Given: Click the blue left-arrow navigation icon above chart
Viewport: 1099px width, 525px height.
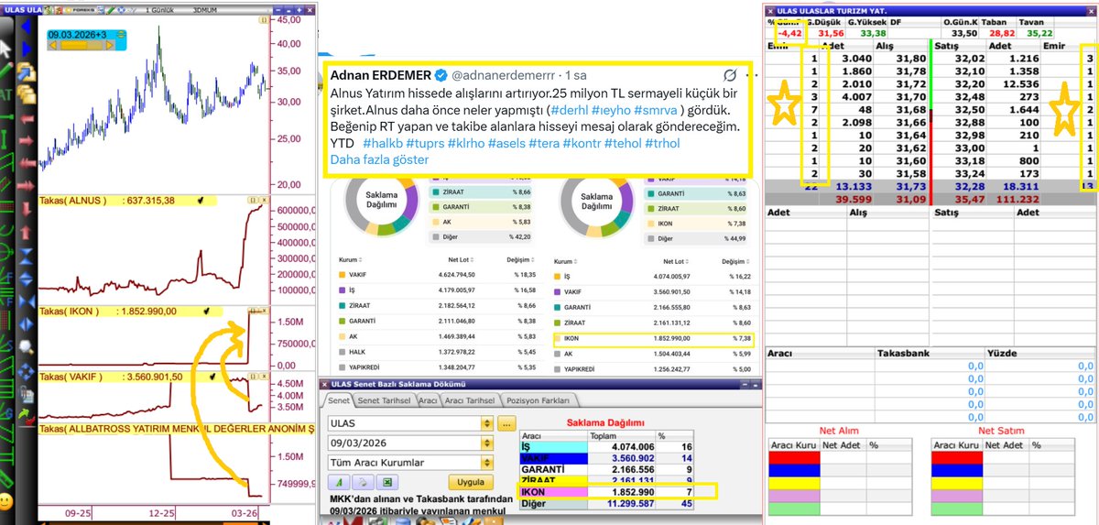Looking at the screenshot, I should [x=26, y=26].
